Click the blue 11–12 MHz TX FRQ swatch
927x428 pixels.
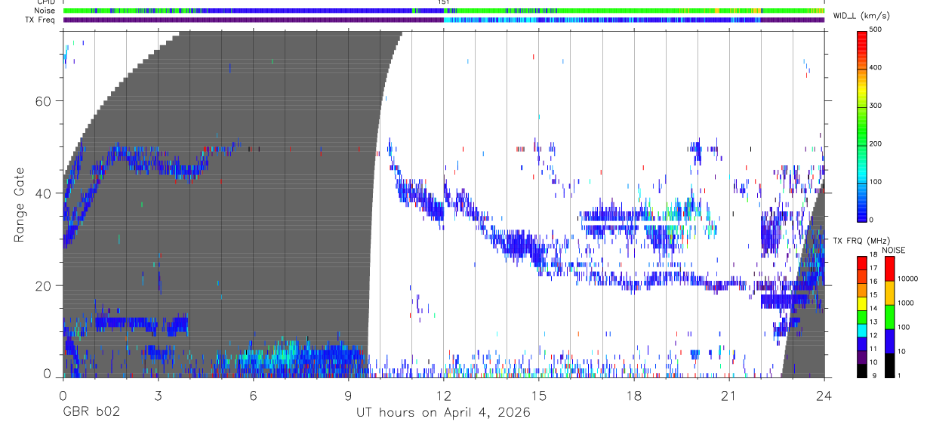pyautogui.click(x=862, y=343)
